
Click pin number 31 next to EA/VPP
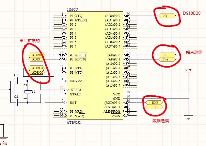click(62, 79)
